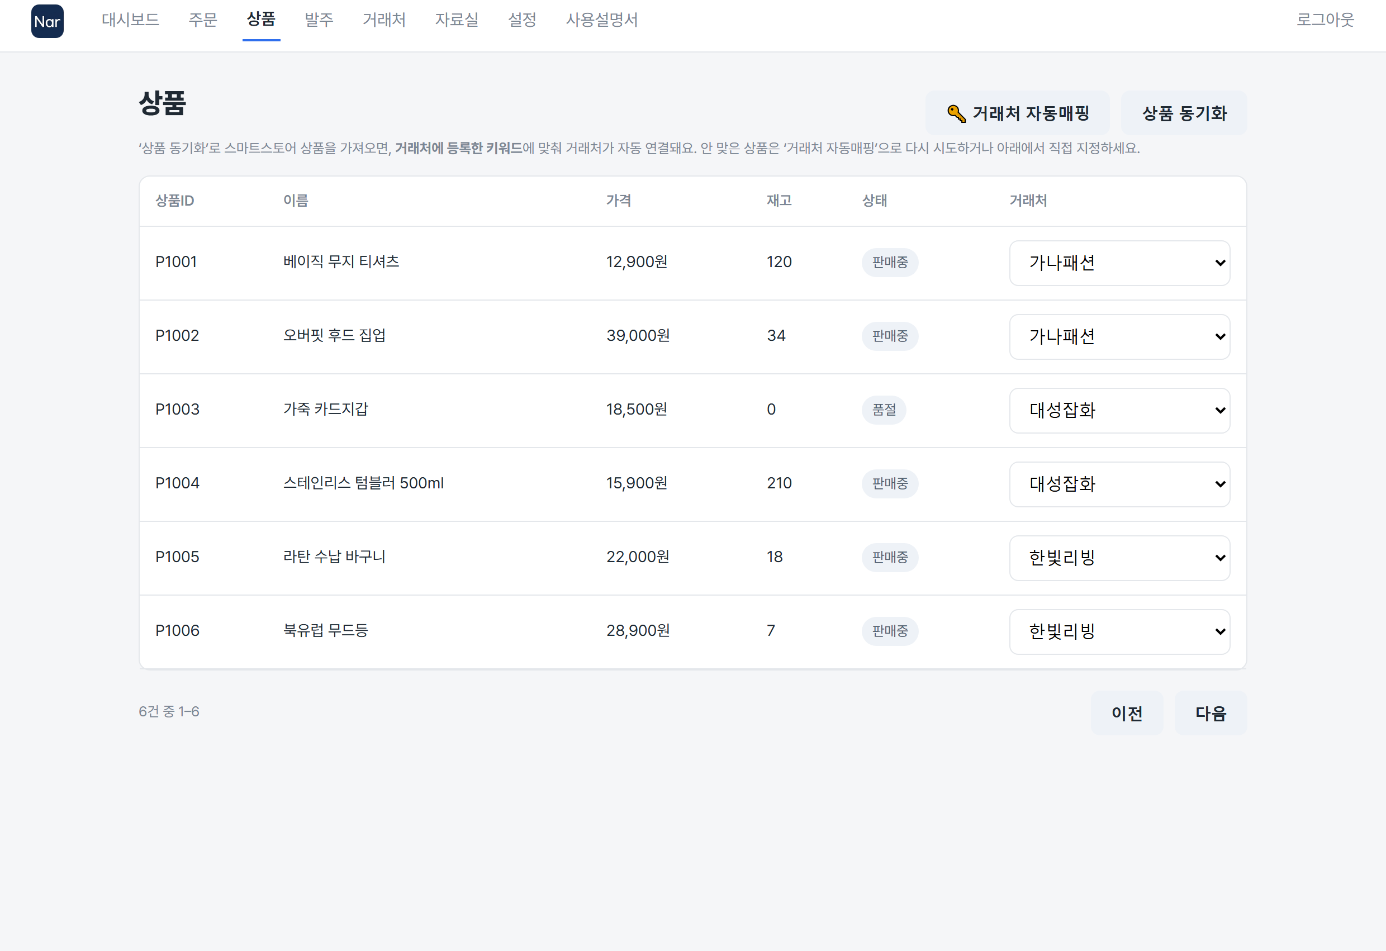Click the product ID P1001
Viewport: 1386px width, 951px height.
coord(176,261)
